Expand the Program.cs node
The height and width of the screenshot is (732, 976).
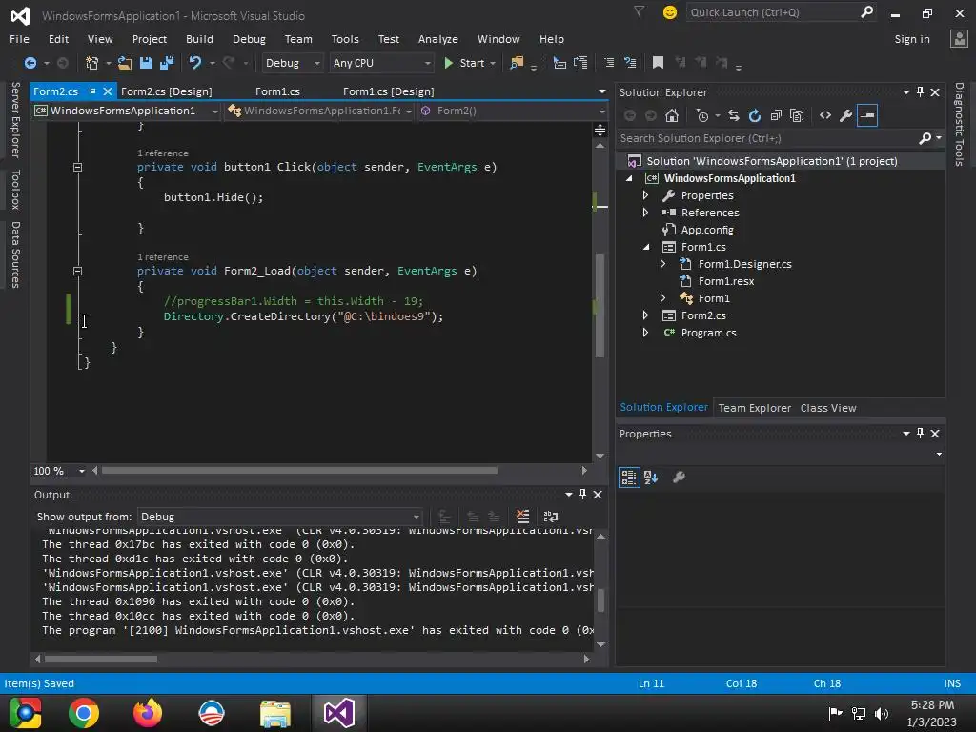pyautogui.click(x=645, y=333)
